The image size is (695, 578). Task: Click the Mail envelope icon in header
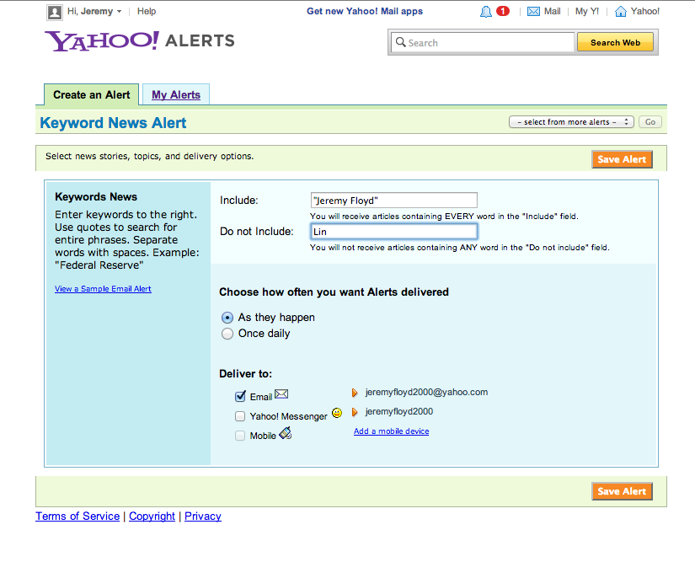click(x=533, y=12)
